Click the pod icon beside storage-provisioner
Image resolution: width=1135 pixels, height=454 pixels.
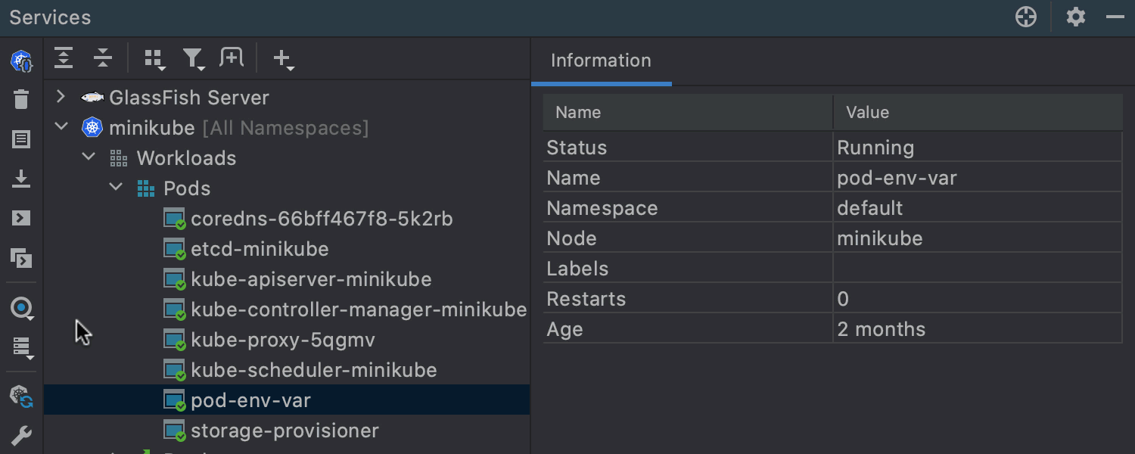(x=175, y=431)
